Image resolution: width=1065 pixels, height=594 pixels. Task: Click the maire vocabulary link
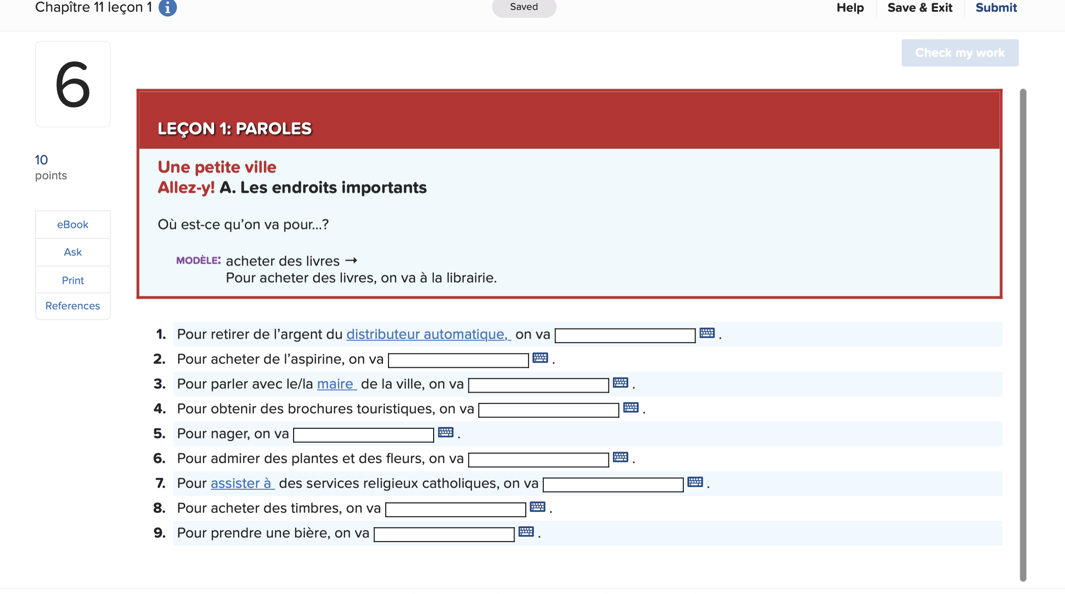336,384
